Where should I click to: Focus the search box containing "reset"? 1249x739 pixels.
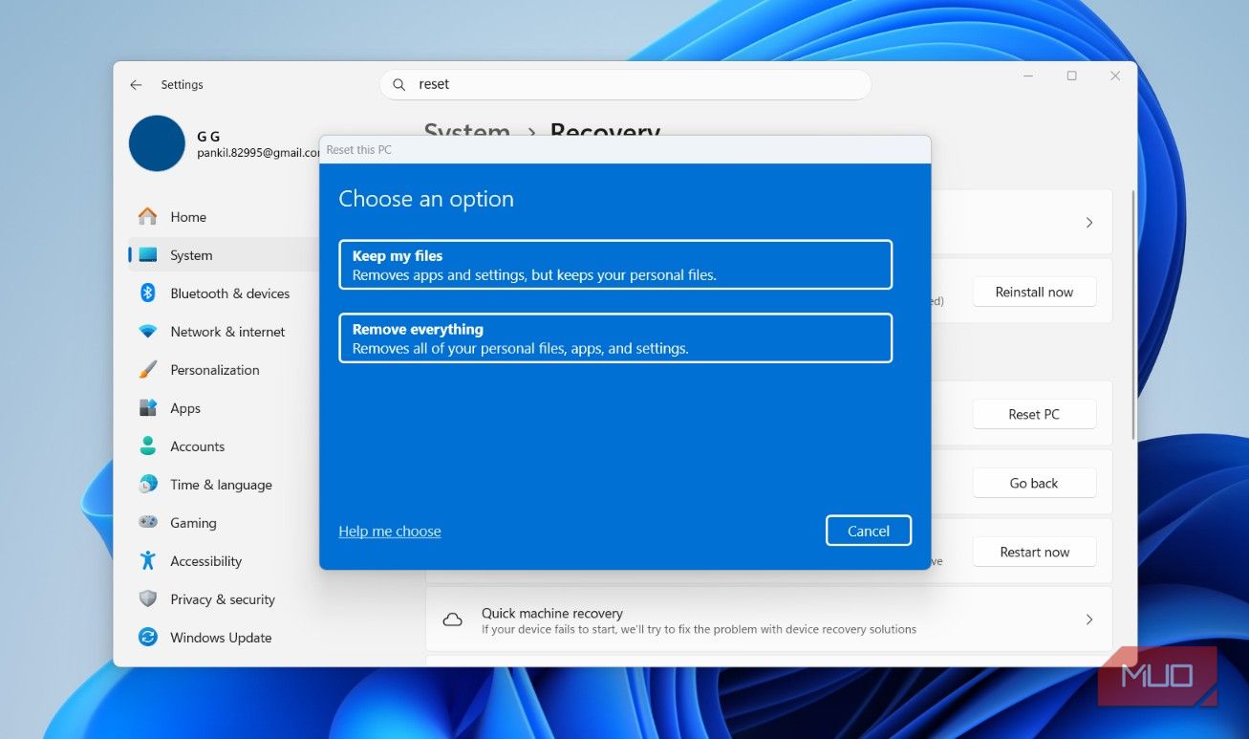coord(626,84)
